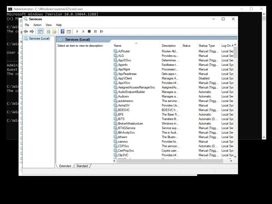Click the gear icon beside ALG
The image size is (272, 204).
point(115,56)
